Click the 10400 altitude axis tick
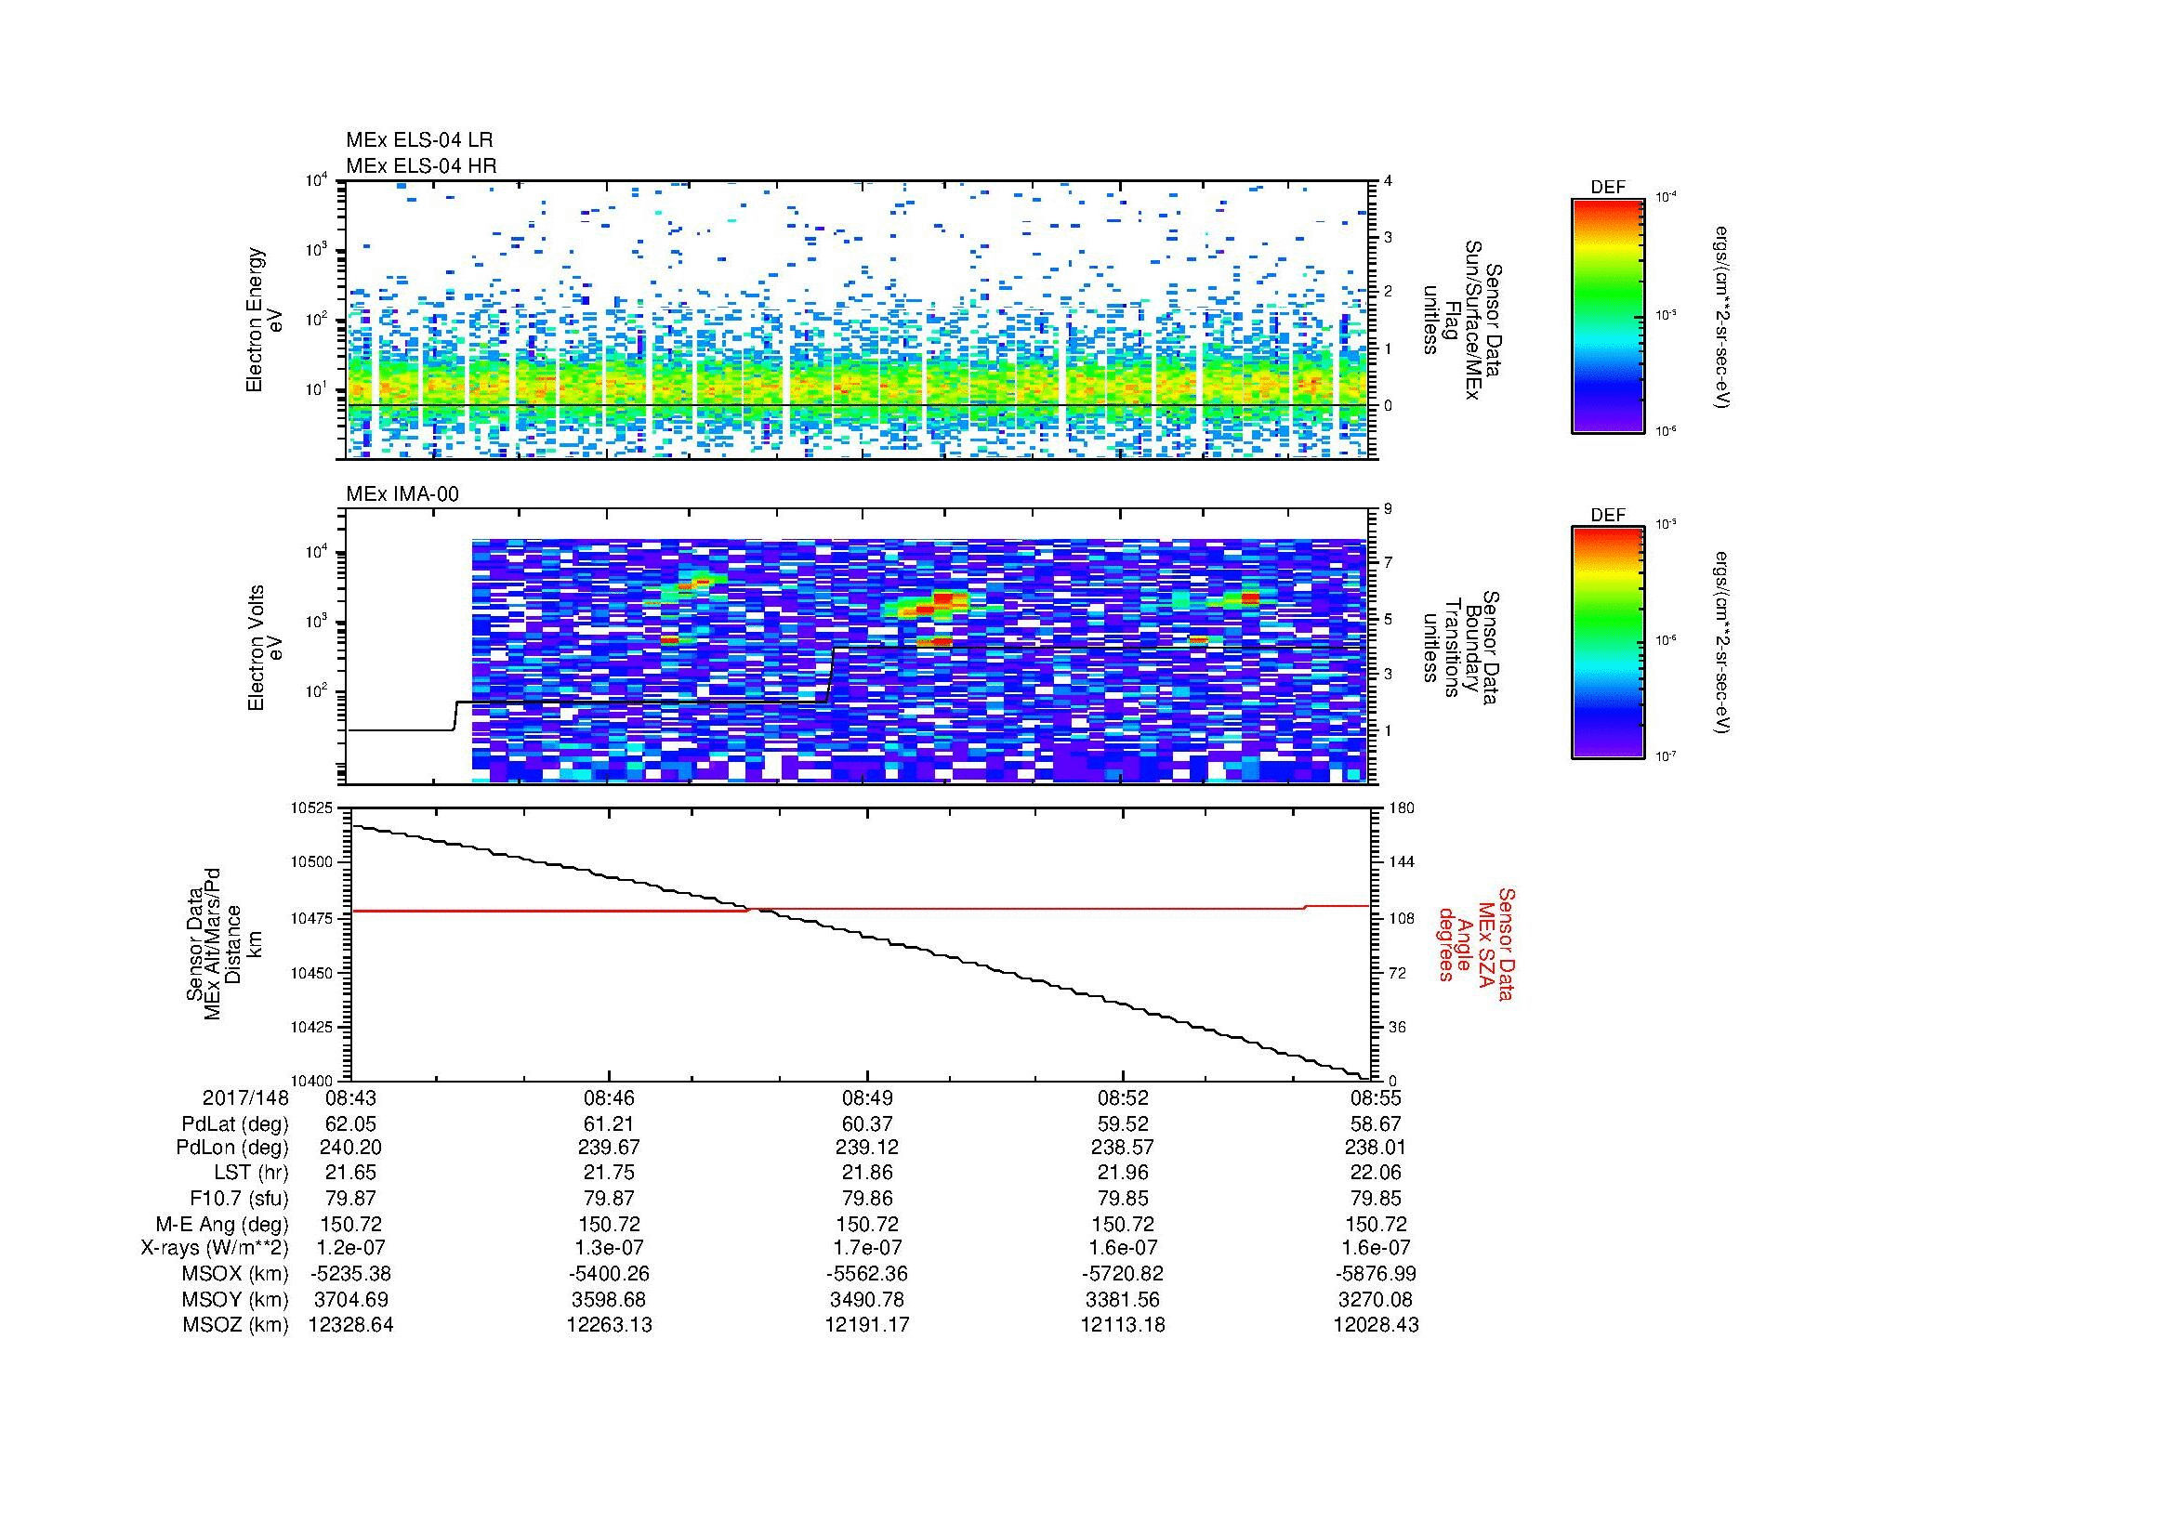Viewport: 2174px width, 1536px height. click(311, 1081)
